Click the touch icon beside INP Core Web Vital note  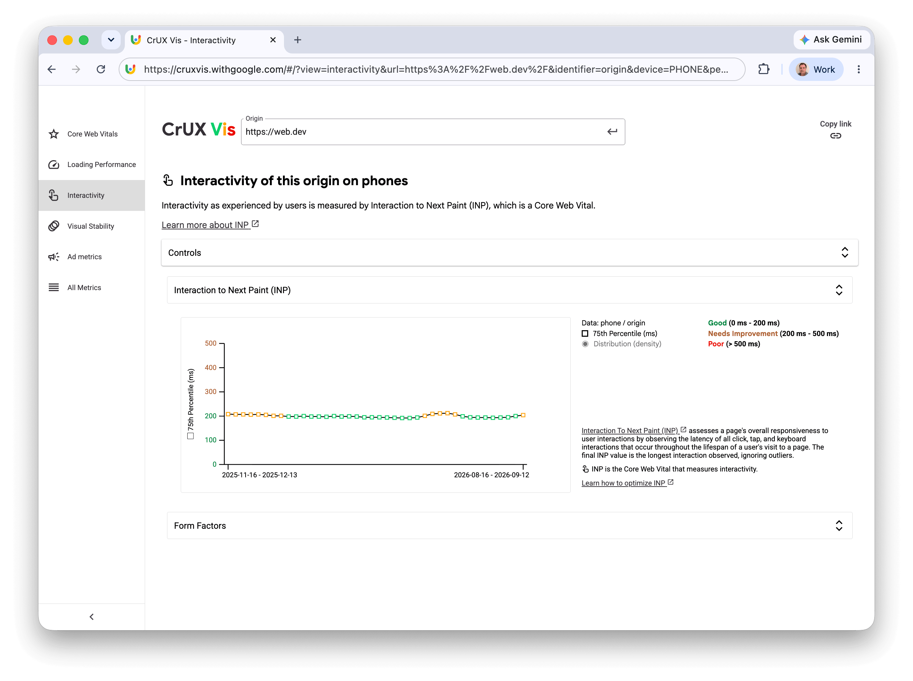coord(585,469)
